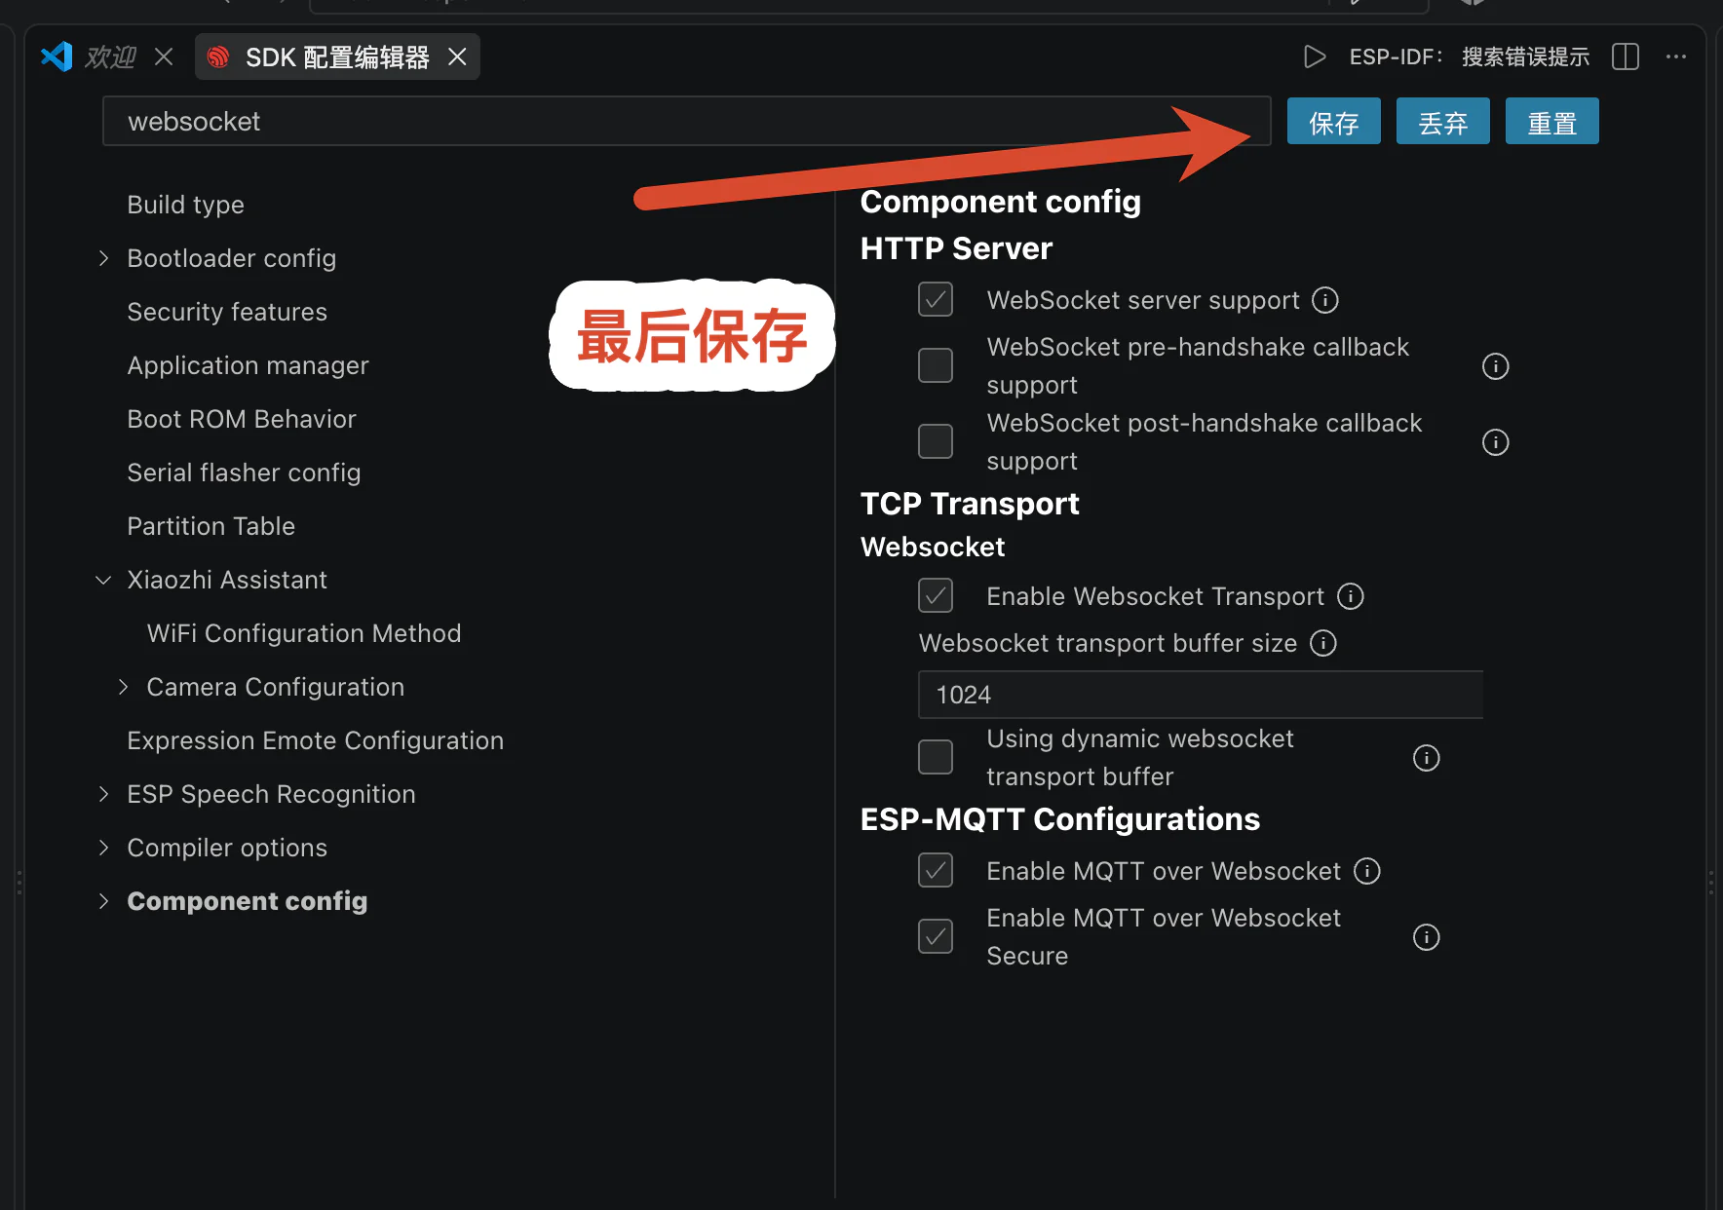Select Serial flasher config in the tree
Image resolution: width=1723 pixels, height=1210 pixels.
tap(244, 473)
